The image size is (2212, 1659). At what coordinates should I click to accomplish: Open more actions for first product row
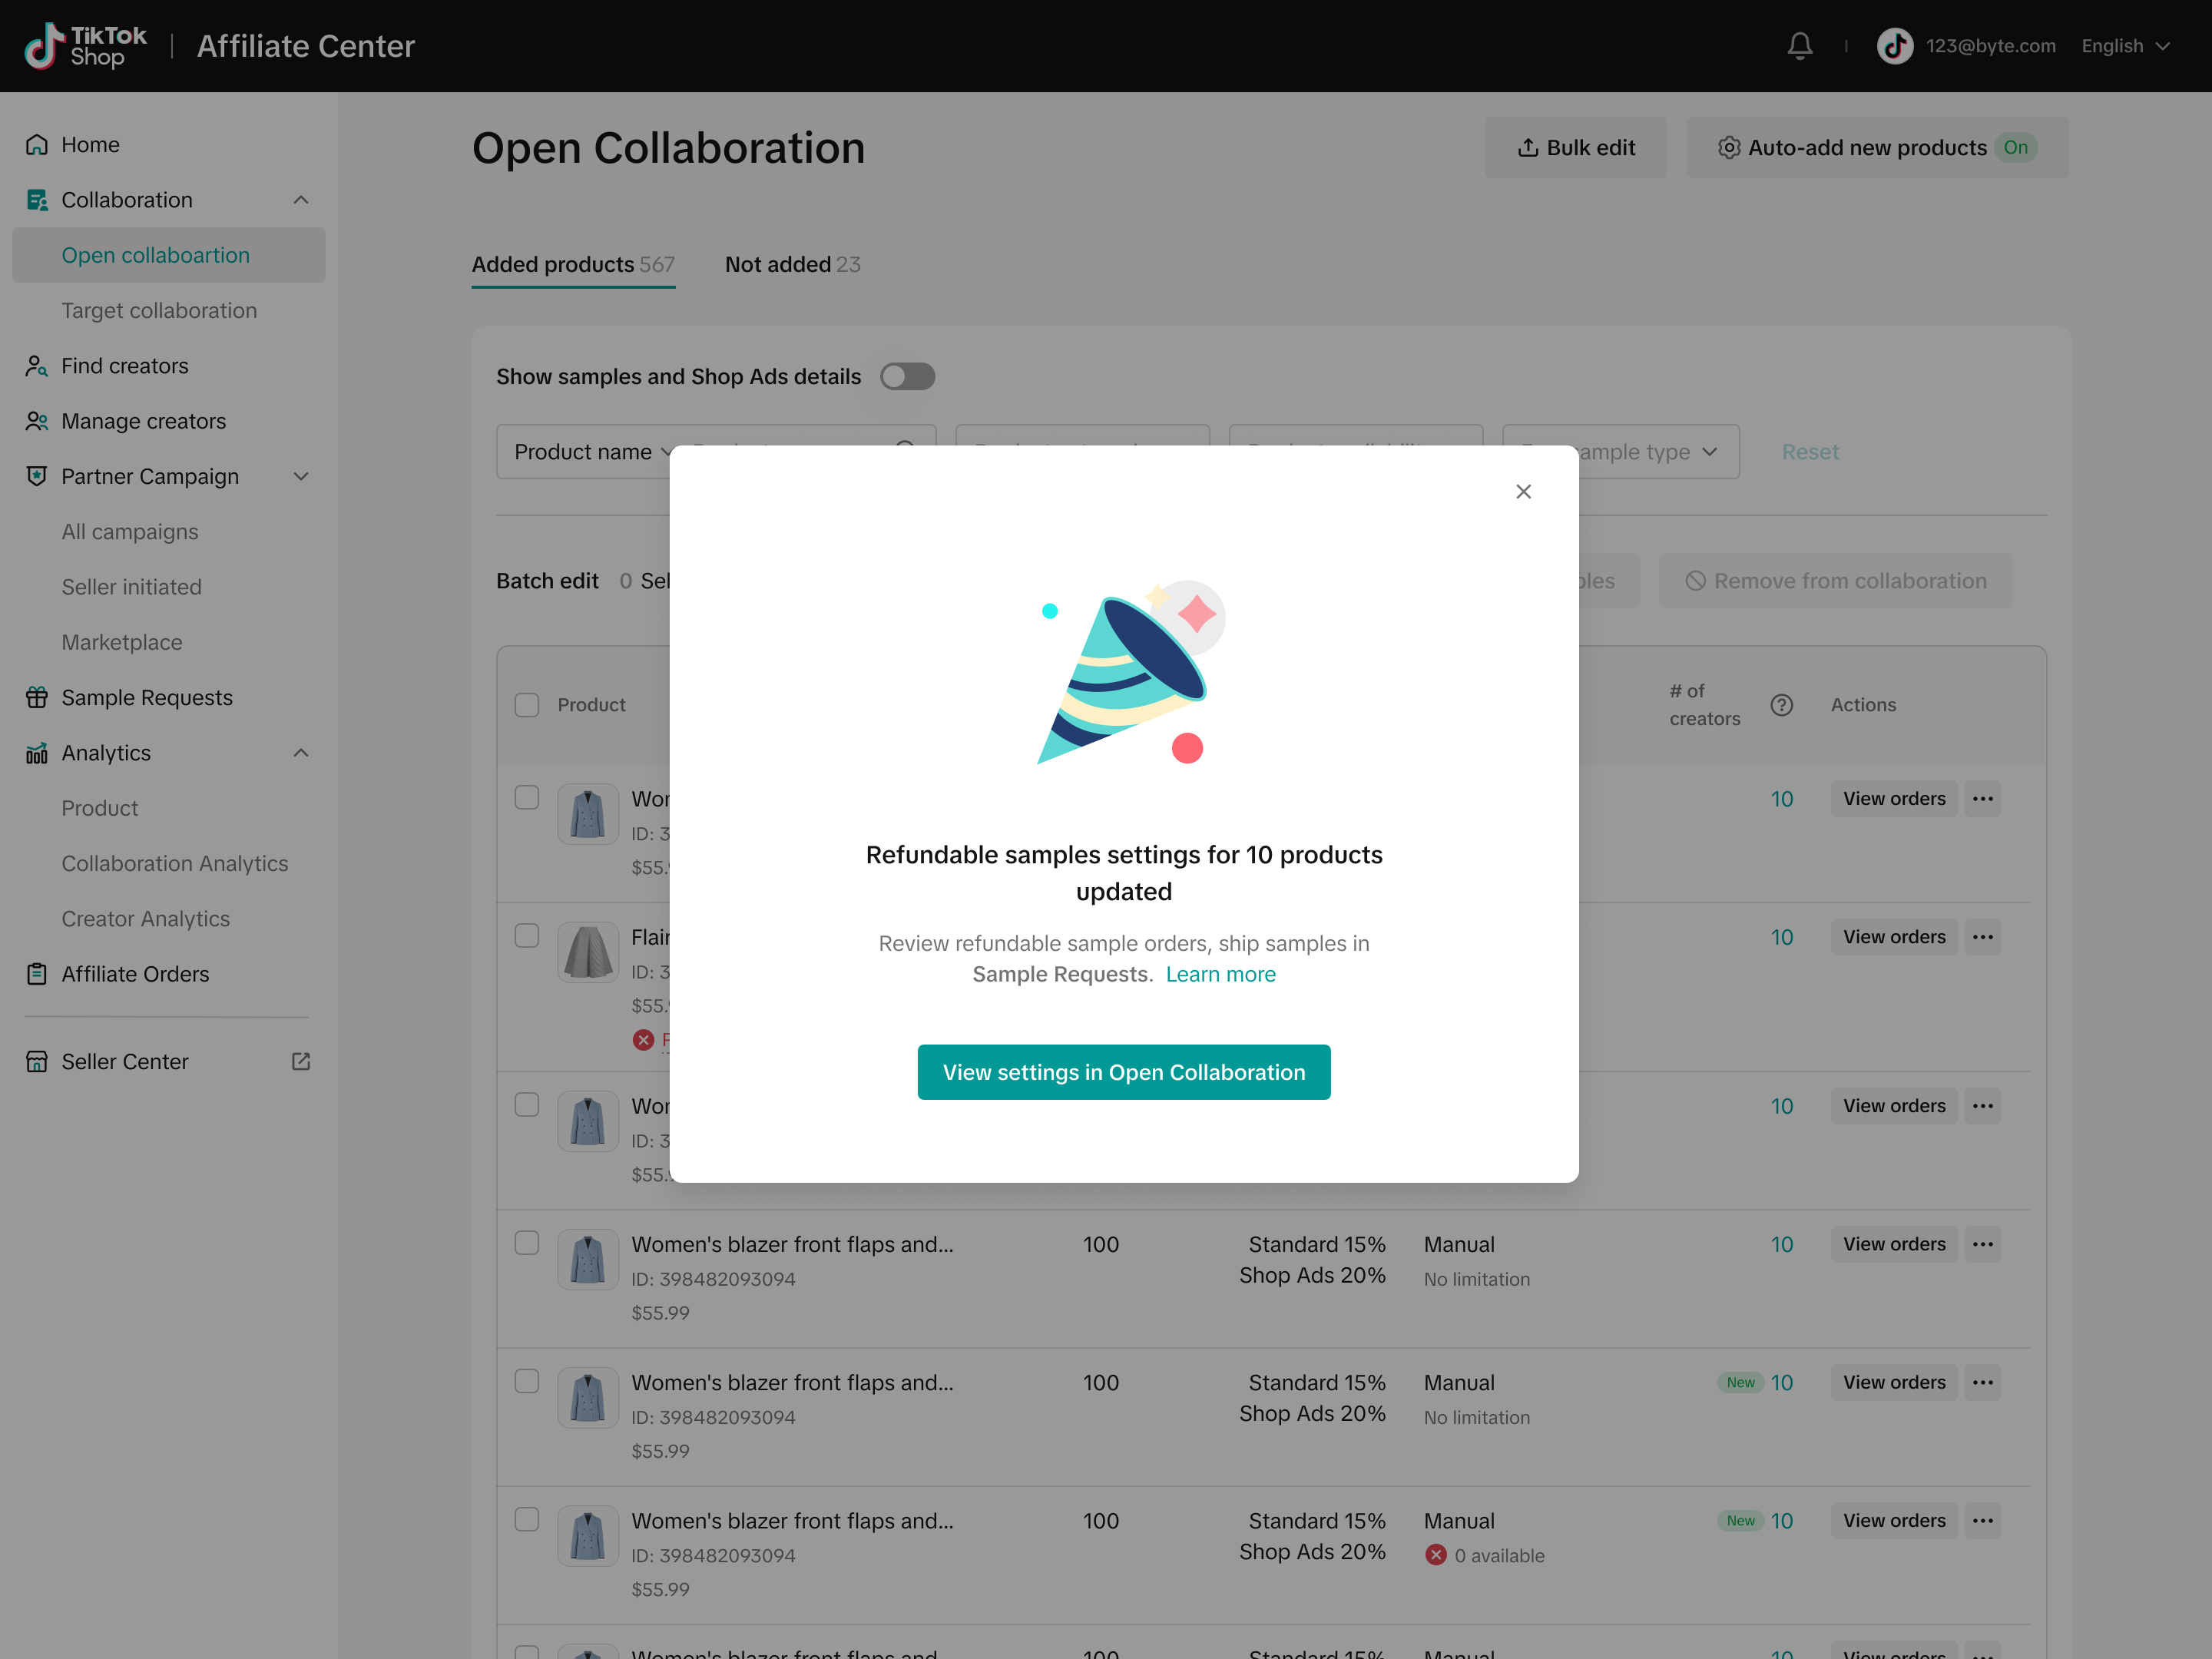(x=1982, y=799)
